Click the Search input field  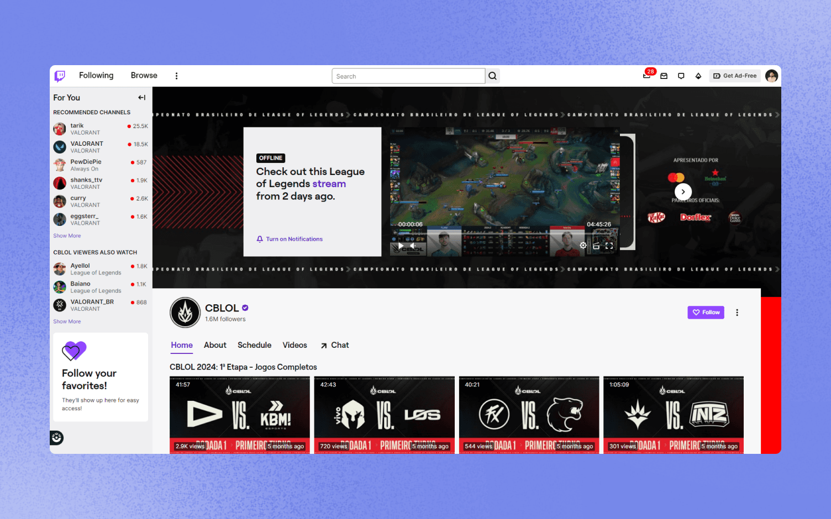tap(408, 76)
